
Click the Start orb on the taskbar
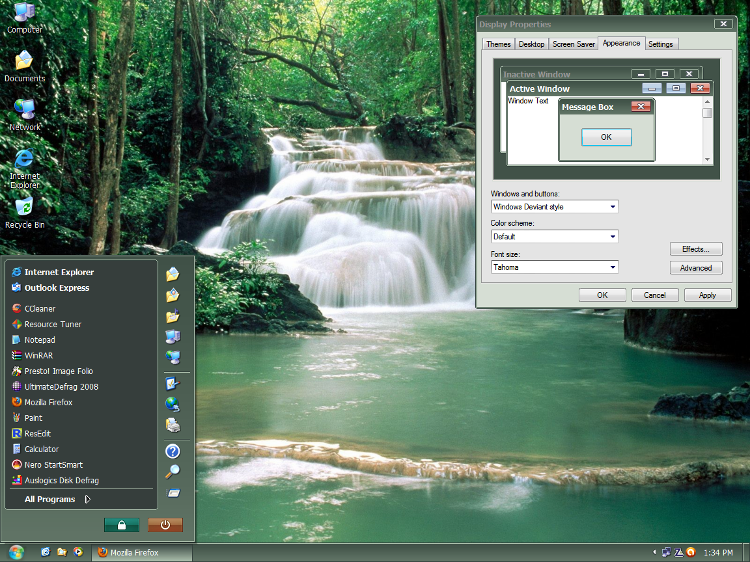point(16,552)
